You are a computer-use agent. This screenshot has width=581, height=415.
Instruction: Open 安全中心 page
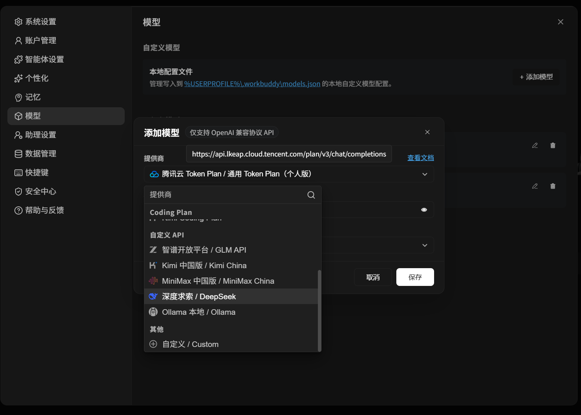pos(66,192)
